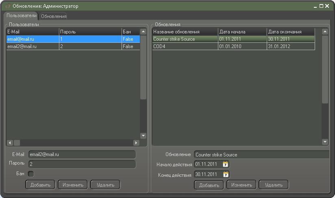Click users list scroll right arrow
Viewport: 335px width, 198px height.
coord(136,143)
